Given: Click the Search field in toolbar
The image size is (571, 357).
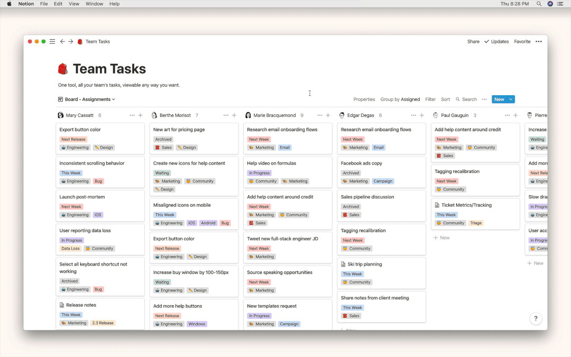Looking at the screenshot, I should coord(466,99).
